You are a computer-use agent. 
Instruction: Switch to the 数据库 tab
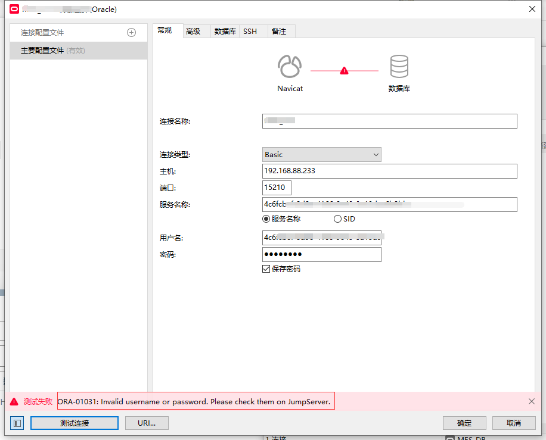pos(225,31)
